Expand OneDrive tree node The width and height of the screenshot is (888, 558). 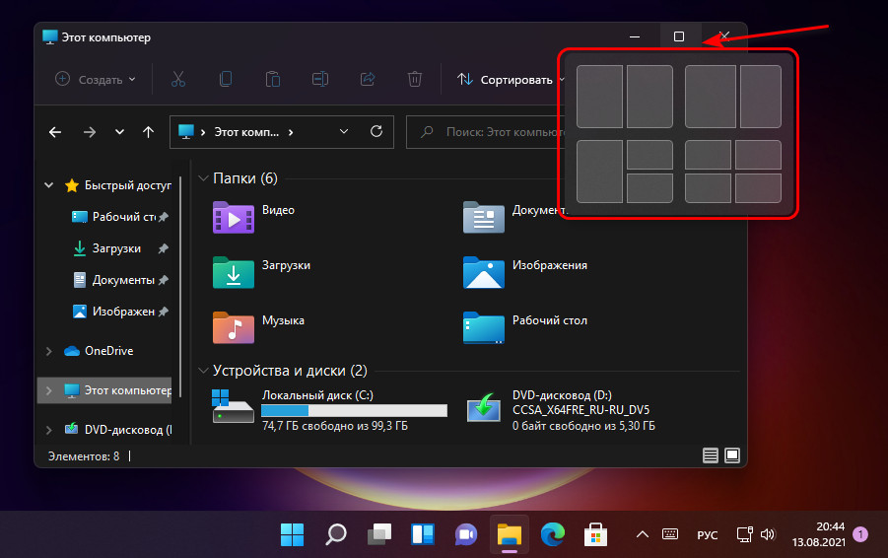click(49, 351)
